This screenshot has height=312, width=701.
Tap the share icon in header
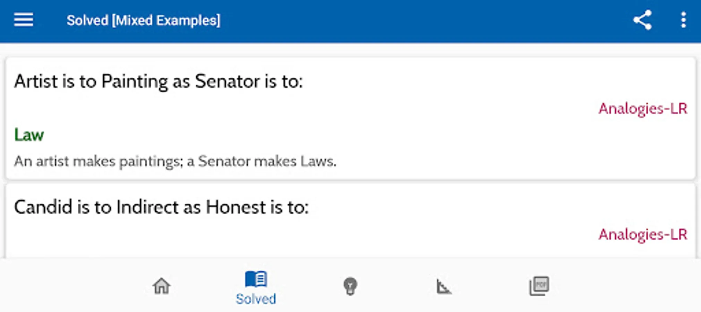pos(642,20)
